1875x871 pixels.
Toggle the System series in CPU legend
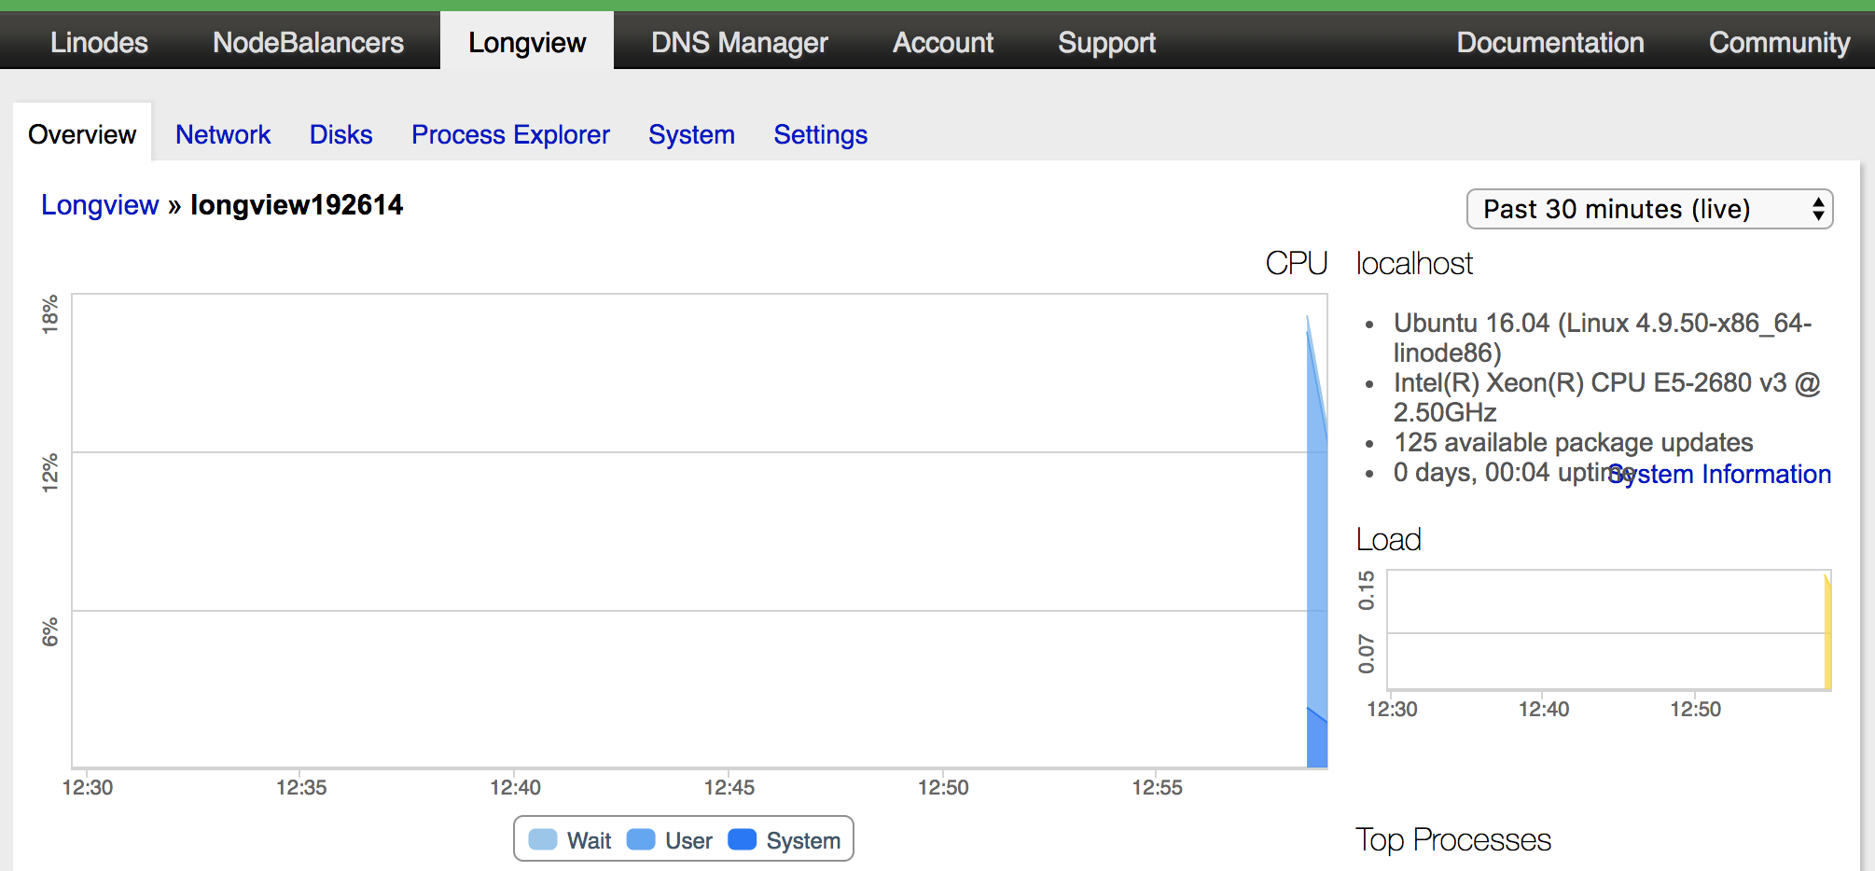pos(802,840)
